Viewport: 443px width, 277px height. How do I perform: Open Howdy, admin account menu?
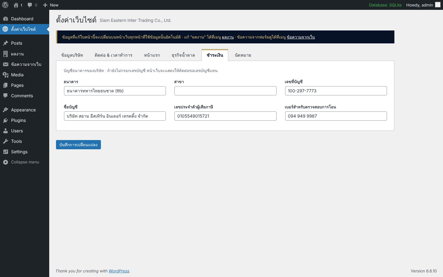423,5
